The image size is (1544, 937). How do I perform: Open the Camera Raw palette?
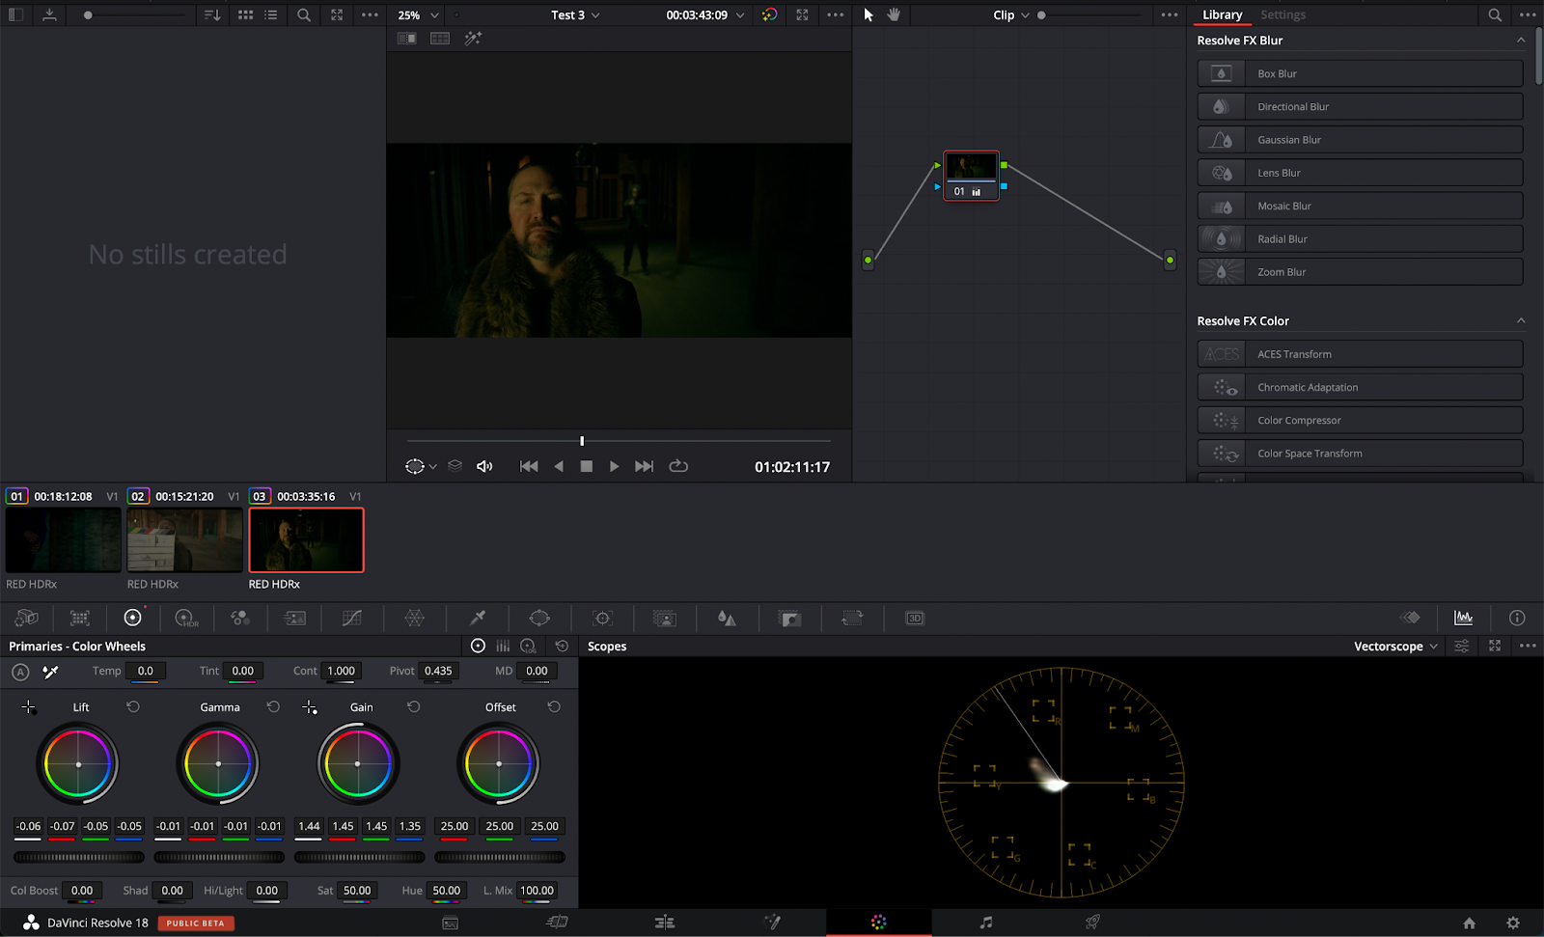[27, 618]
